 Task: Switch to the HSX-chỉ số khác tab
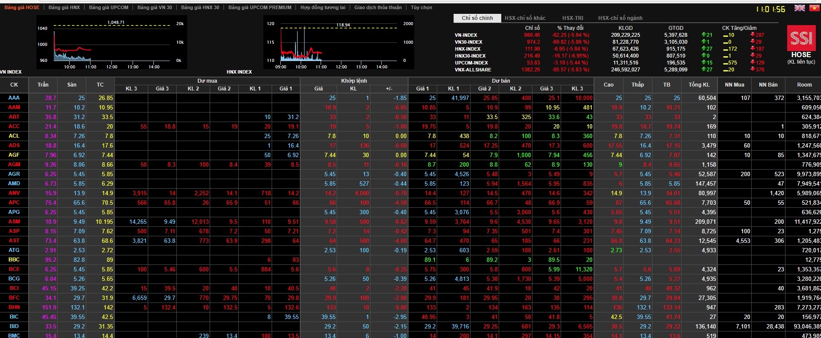(x=525, y=18)
